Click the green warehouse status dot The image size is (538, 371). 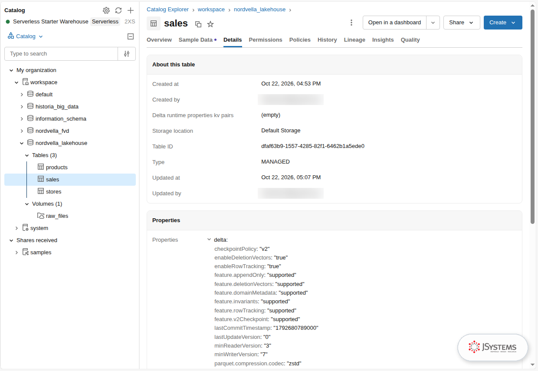(8, 22)
